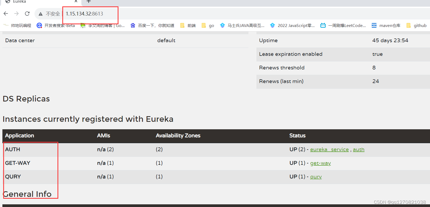
Task: Click the Uptime value 45 days 23:54
Action: (x=390, y=41)
